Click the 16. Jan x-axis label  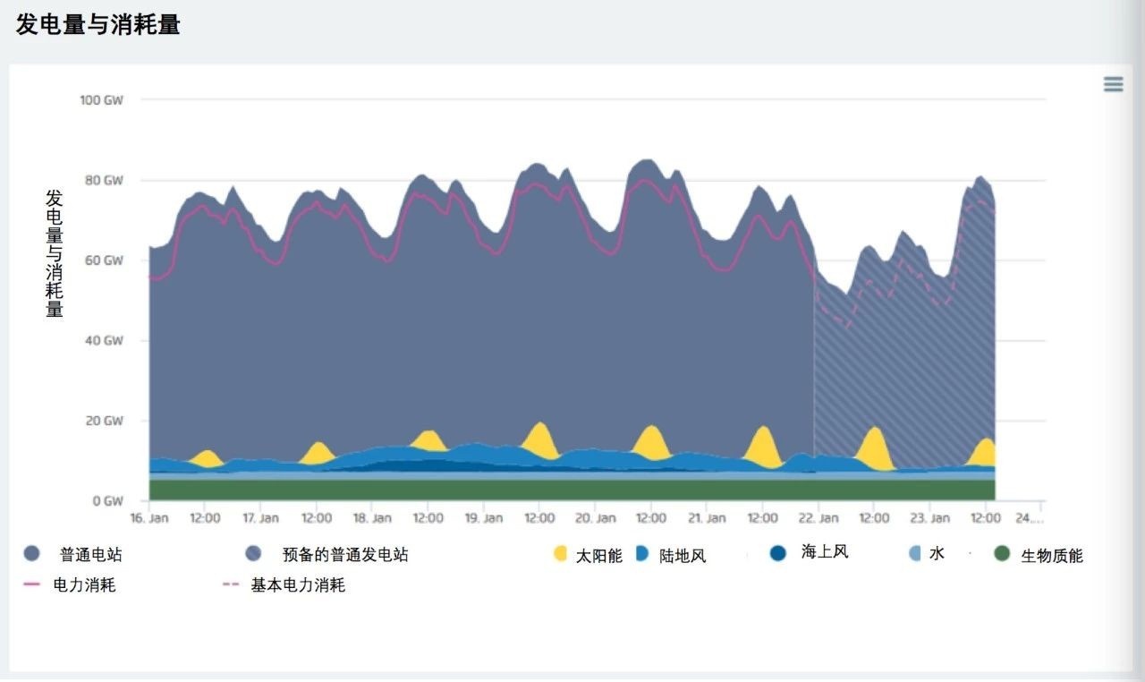(x=149, y=518)
